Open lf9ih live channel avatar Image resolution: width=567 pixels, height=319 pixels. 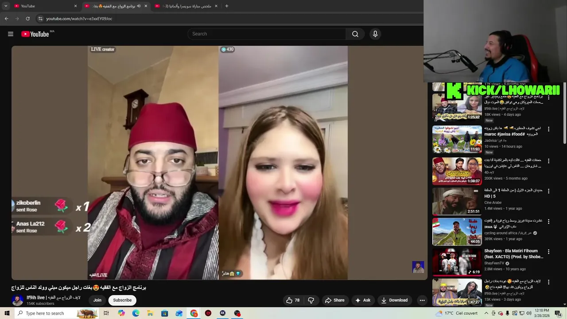tap(17, 300)
